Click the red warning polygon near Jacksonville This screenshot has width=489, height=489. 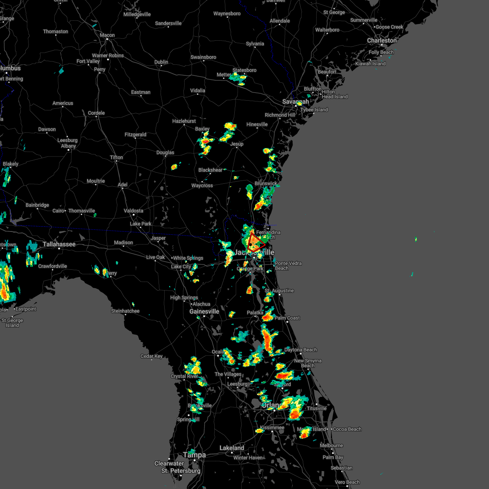[255, 242]
